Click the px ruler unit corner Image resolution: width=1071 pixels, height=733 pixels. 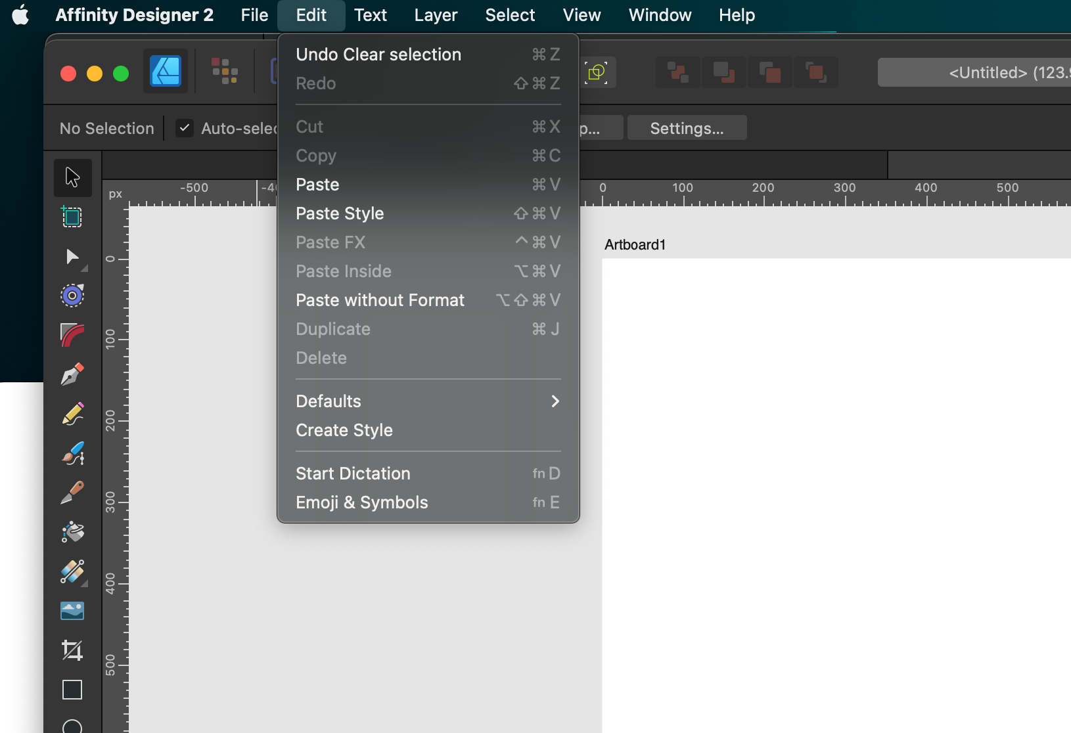116,194
